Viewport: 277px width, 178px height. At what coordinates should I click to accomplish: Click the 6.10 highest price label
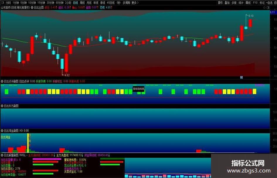click(251, 16)
